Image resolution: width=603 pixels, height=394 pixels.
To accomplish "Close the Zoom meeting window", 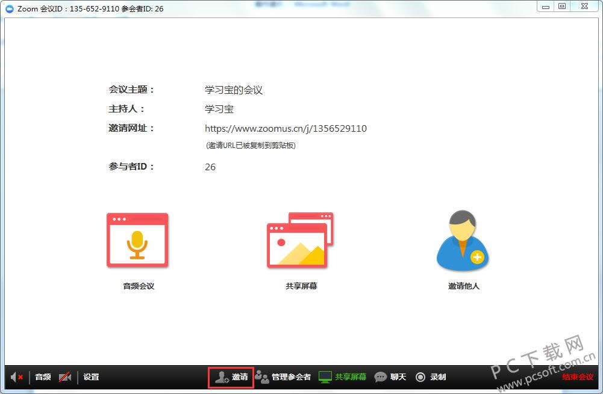I will [584, 7].
